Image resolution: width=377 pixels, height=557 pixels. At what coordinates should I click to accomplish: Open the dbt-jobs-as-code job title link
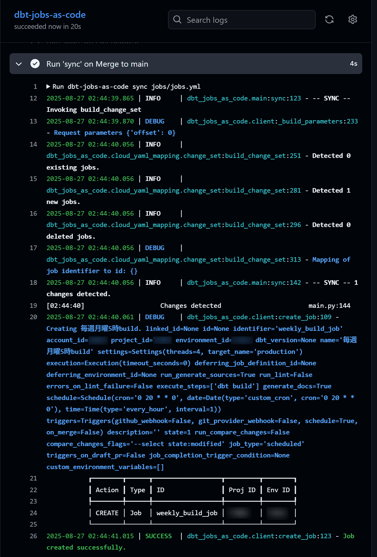50,15
